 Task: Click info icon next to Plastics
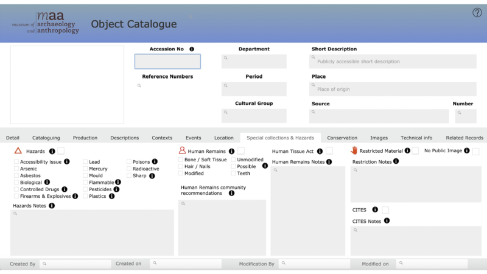tap(112, 196)
